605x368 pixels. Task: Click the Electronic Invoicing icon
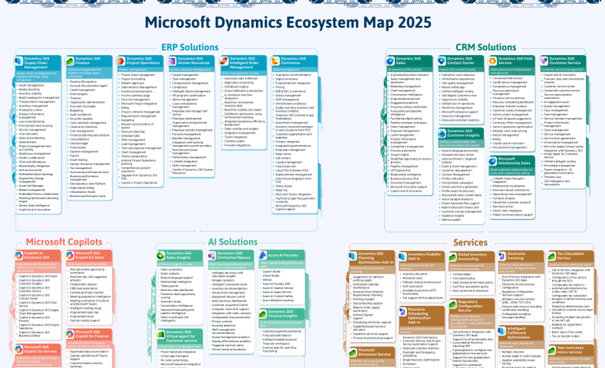pos(502,256)
